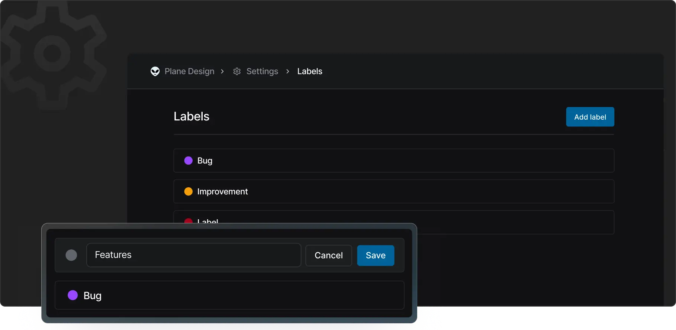The height and width of the screenshot is (330, 676).
Task: Click the small gear icon beside Settings
Action: click(x=237, y=71)
